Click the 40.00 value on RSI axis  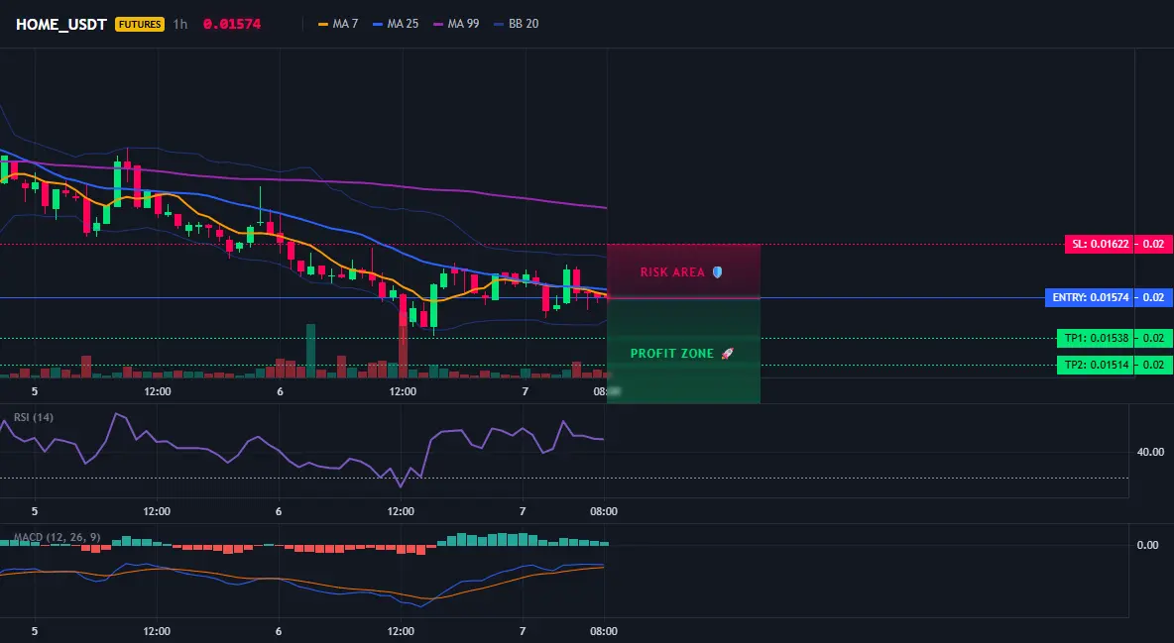pyautogui.click(x=1151, y=452)
